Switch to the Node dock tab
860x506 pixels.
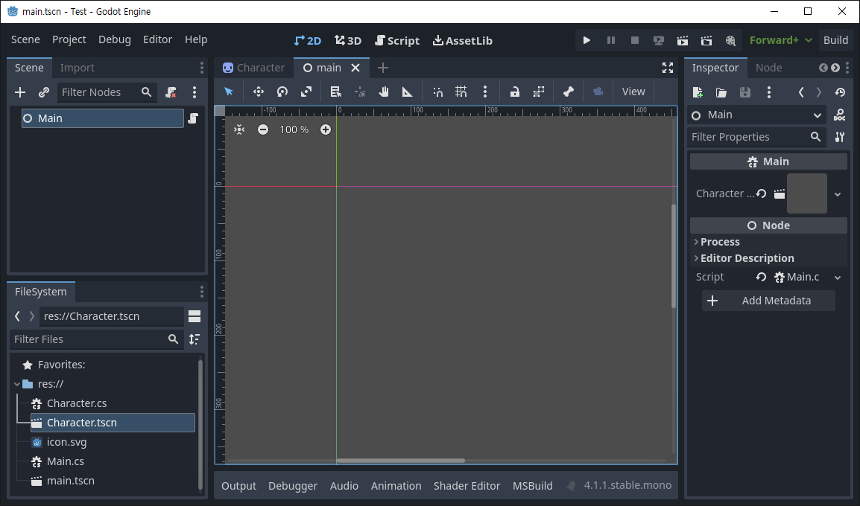pyautogui.click(x=768, y=68)
